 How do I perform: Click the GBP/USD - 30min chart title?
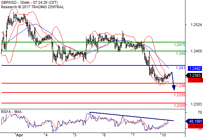coord(29,2)
